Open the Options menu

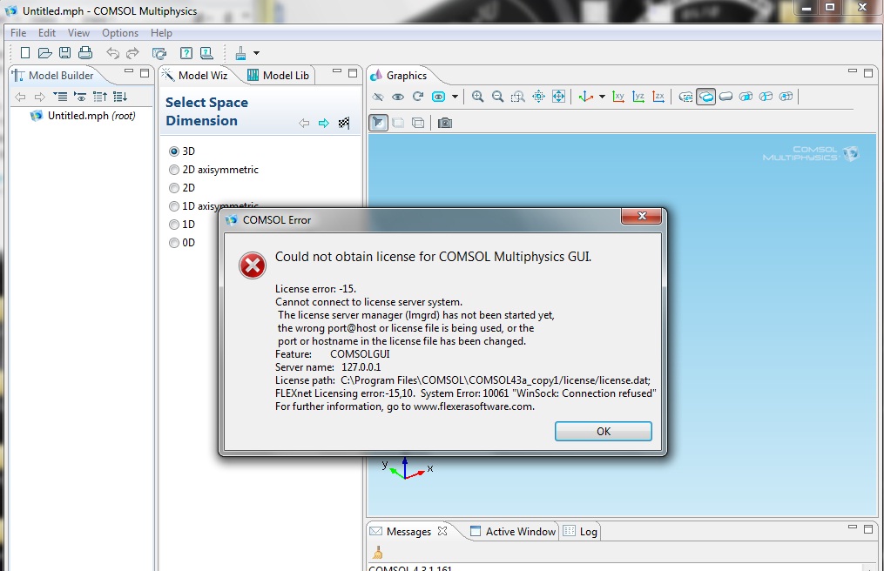120,33
